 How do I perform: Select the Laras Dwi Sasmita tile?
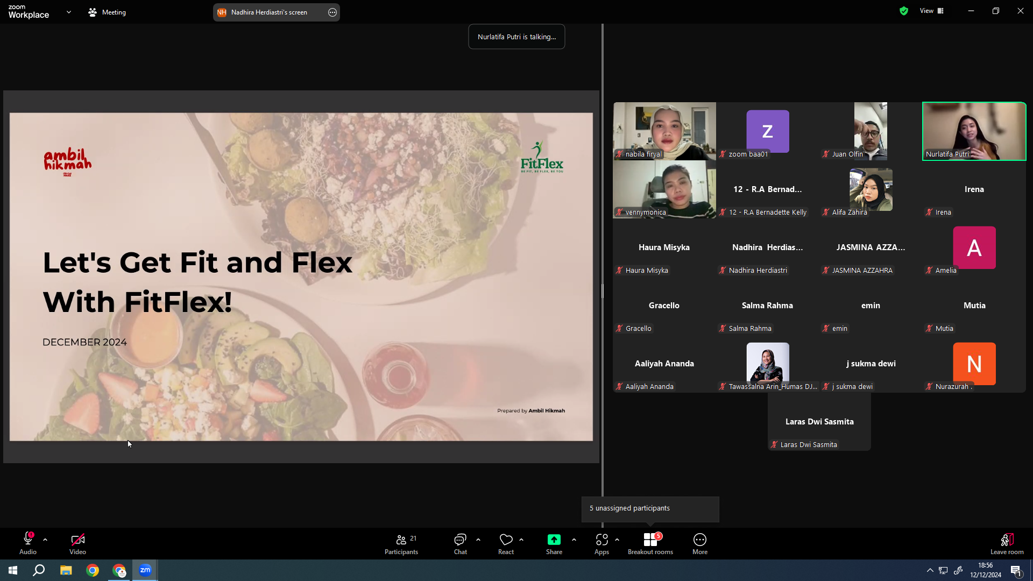pyautogui.click(x=819, y=422)
